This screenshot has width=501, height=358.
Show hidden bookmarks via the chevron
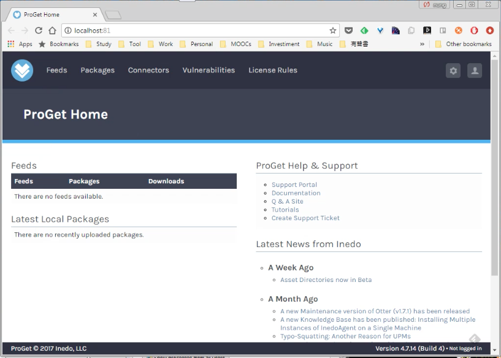[x=422, y=44]
